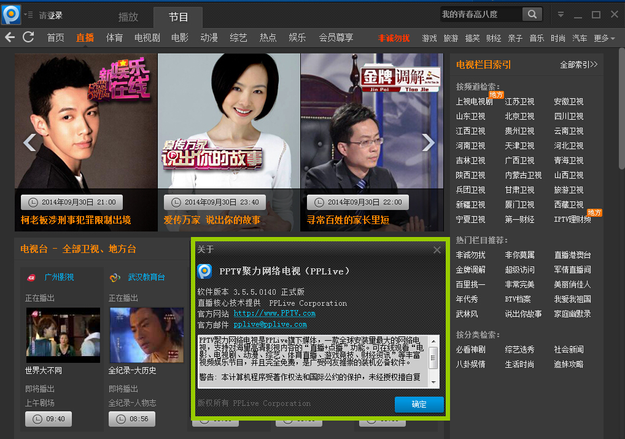
Task: Show previous carousel slide with left chevron
Action: pos(29,142)
